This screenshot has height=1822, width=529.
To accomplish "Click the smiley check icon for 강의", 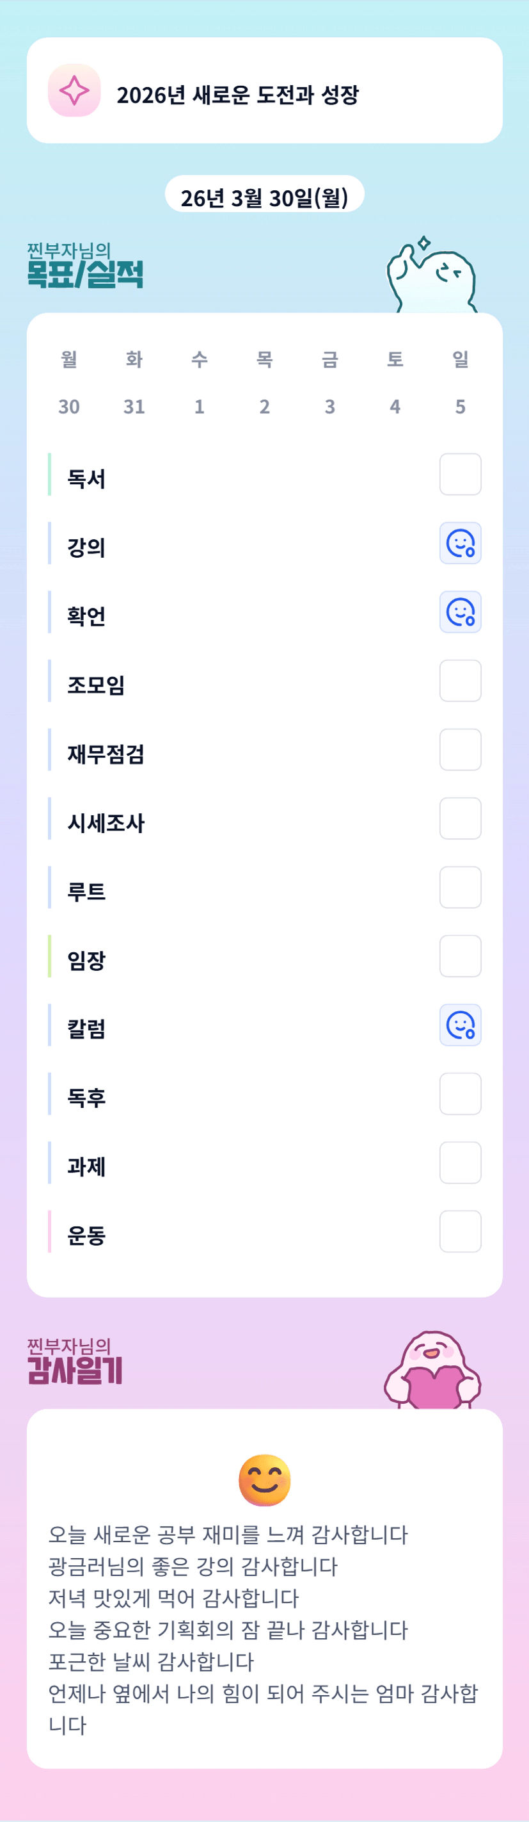I will 460,543.
